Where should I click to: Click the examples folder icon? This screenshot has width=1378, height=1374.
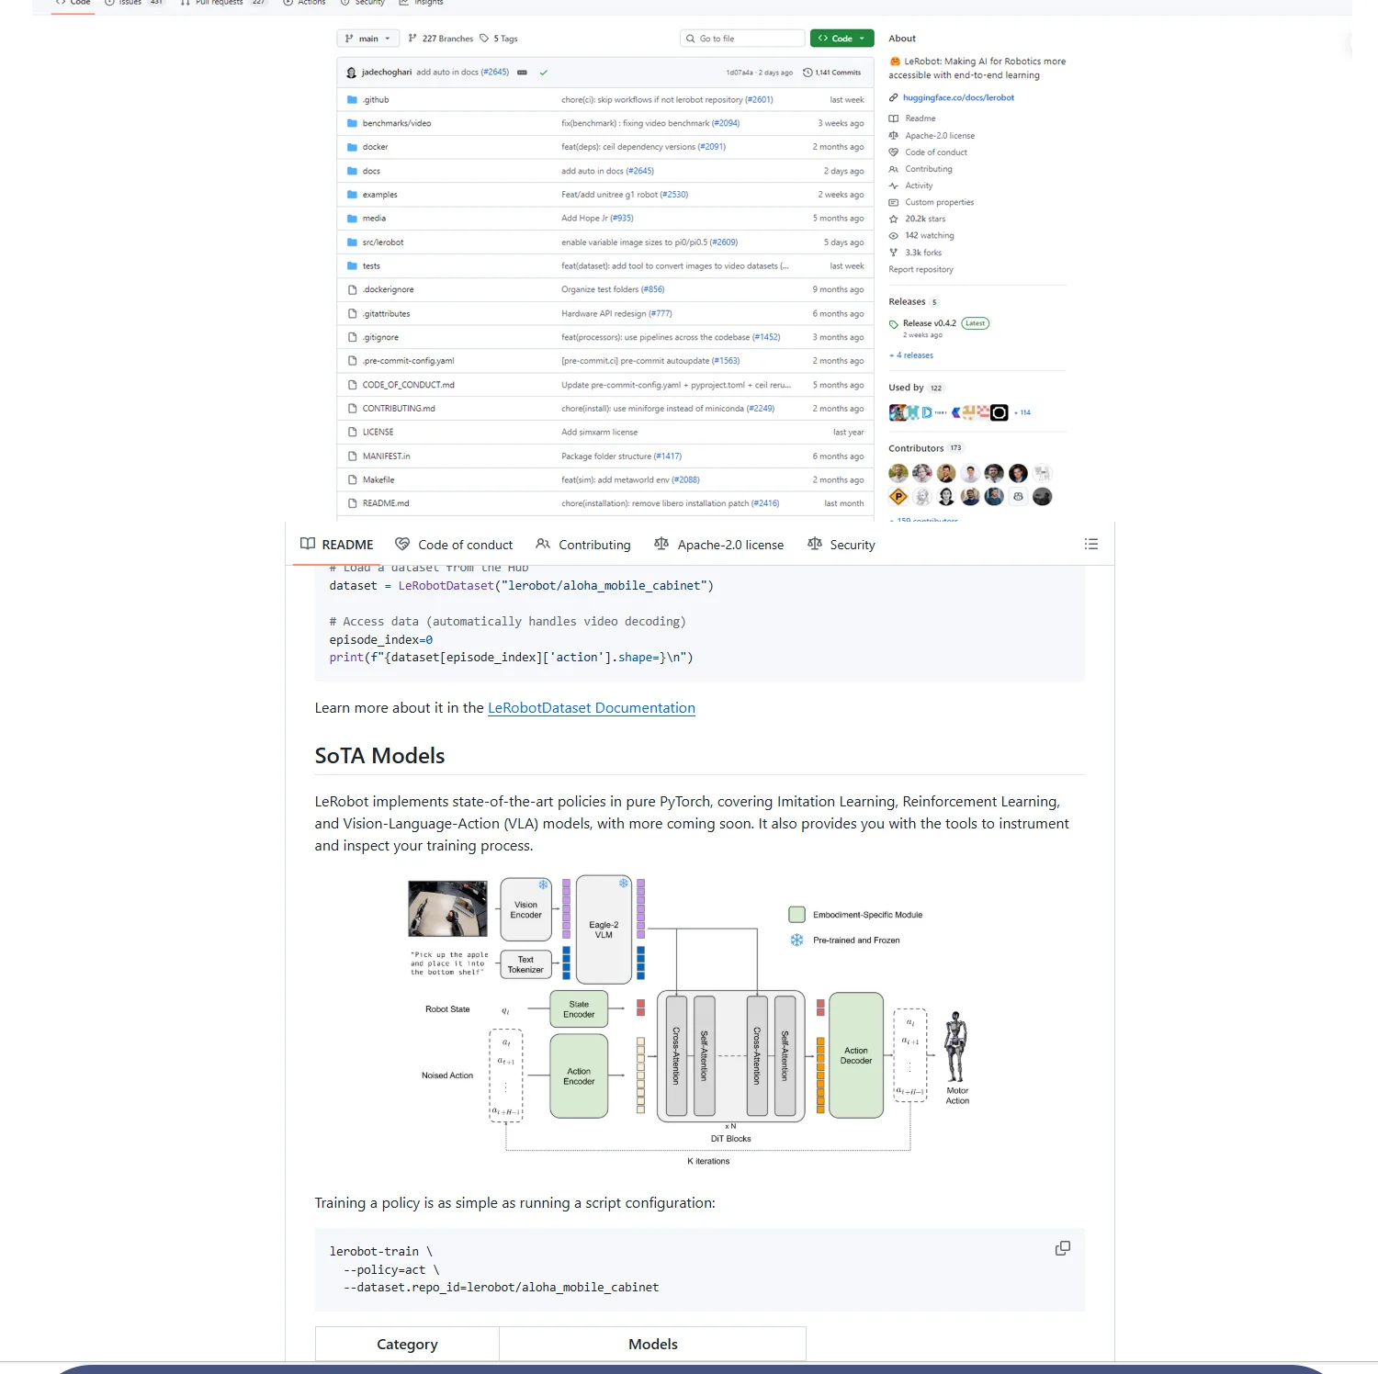352,195
